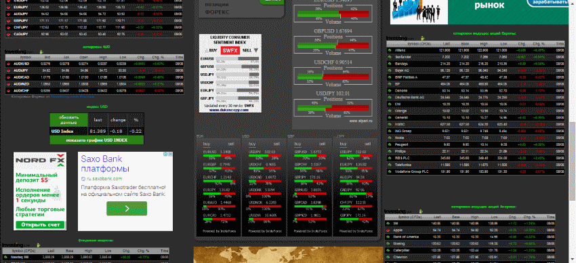The image size is (576, 263).
Task: Click the red status icon beside AUD/CAD
Action: pos(8,77)
